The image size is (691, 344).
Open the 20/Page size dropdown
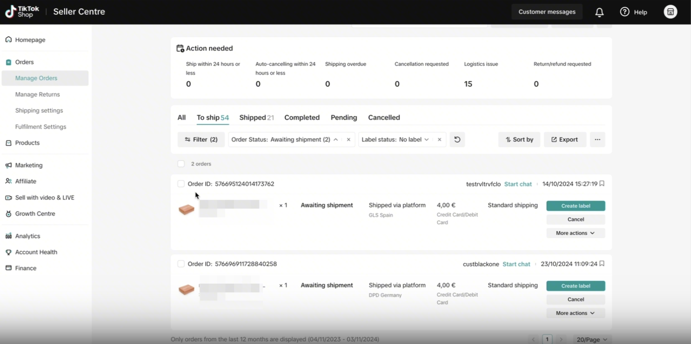point(592,339)
